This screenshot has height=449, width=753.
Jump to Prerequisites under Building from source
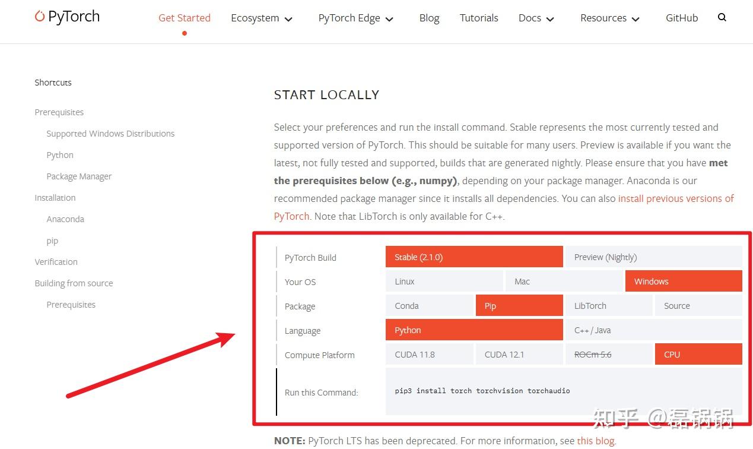pos(71,305)
